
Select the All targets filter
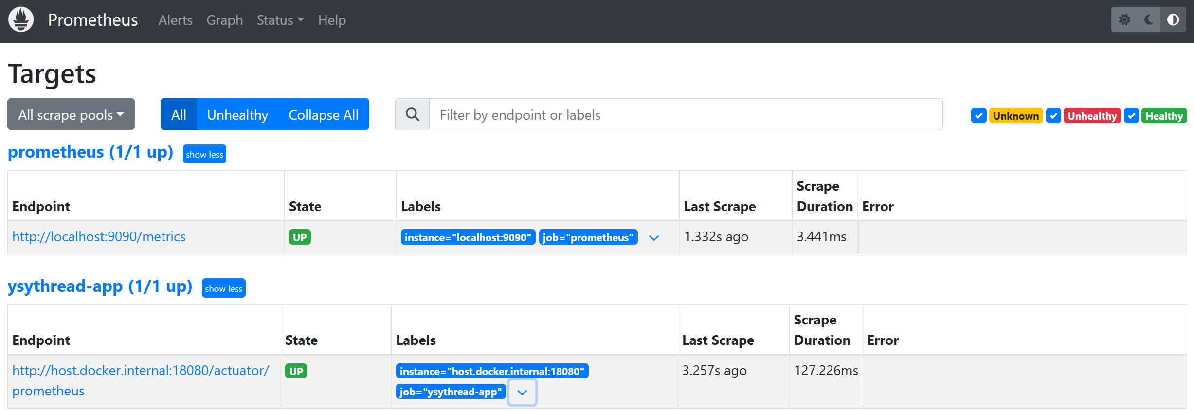tap(179, 114)
